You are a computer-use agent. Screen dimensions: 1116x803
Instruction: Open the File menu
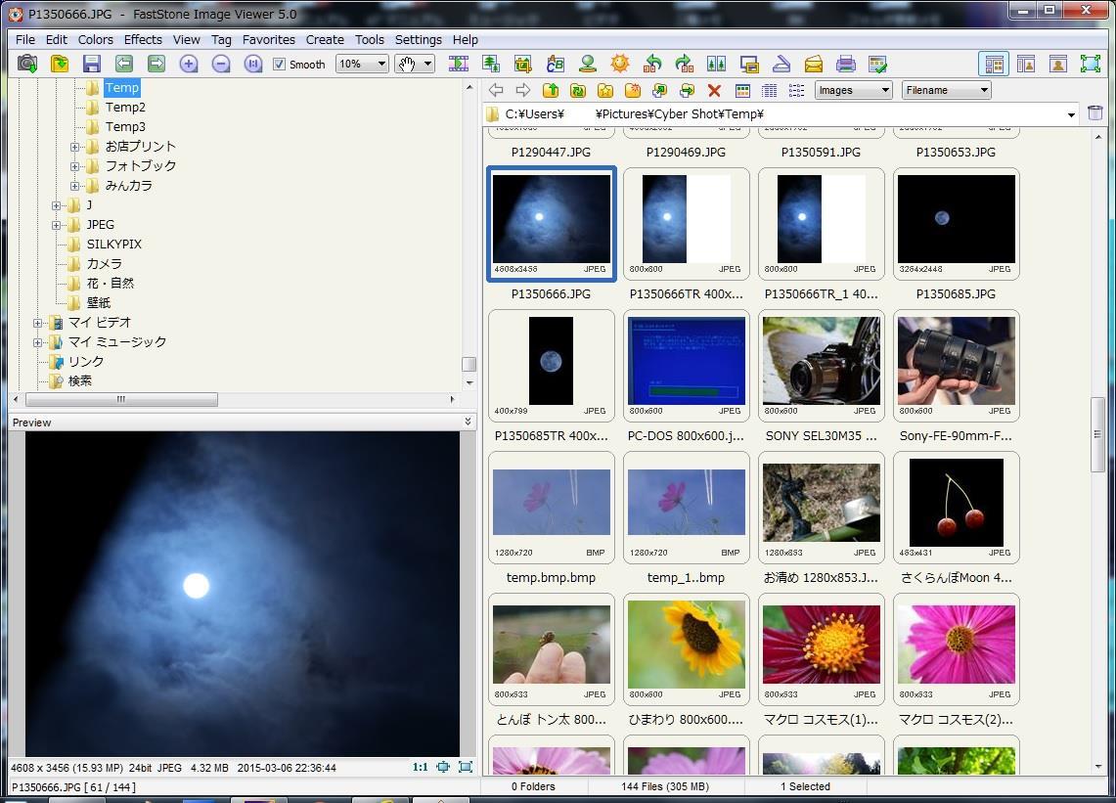point(24,40)
